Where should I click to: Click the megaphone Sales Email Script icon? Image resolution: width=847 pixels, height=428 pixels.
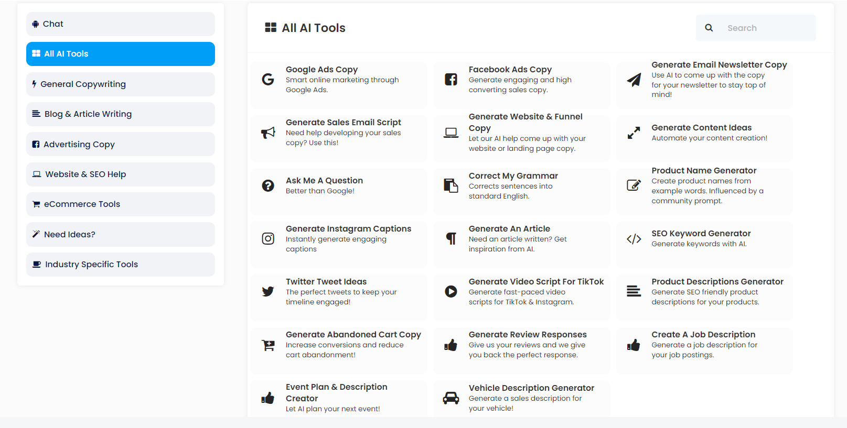[x=268, y=133]
